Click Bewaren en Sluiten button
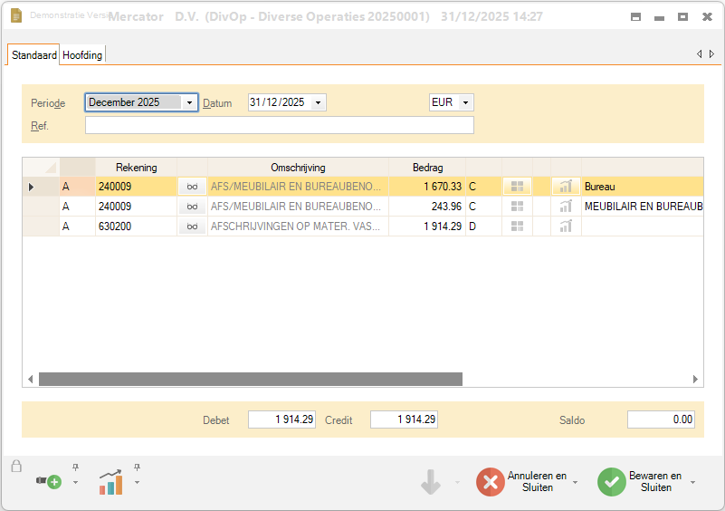Image resolution: width=725 pixels, height=511 pixels. pyautogui.click(x=644, y=482)
